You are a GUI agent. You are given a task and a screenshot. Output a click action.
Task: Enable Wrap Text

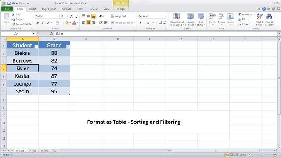click(x=119, y=16)
